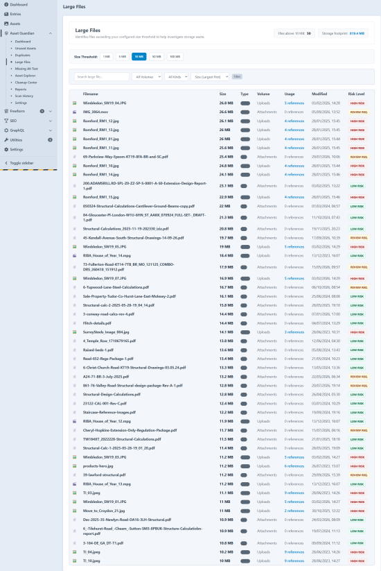Expand the Freeform menu chevron
Image resolution: width=381 pixels, height=571 pixels.
(x=51, y=111)
